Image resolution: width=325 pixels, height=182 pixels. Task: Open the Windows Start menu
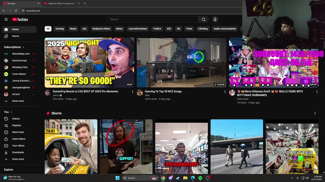(118, 178)
